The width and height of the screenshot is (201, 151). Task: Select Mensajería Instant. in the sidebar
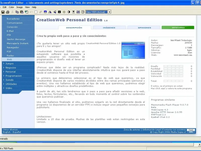click(18, 43)
